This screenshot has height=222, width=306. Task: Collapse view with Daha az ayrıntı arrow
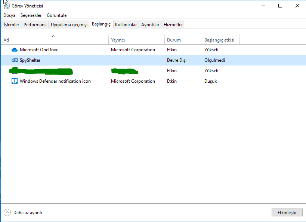tap(7, 212)
